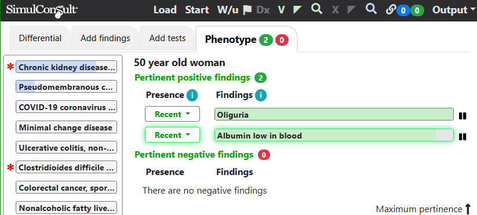Expand the Recent dropdown for Albumin low
Screen dimensions: 477x215
pos(172,134)
